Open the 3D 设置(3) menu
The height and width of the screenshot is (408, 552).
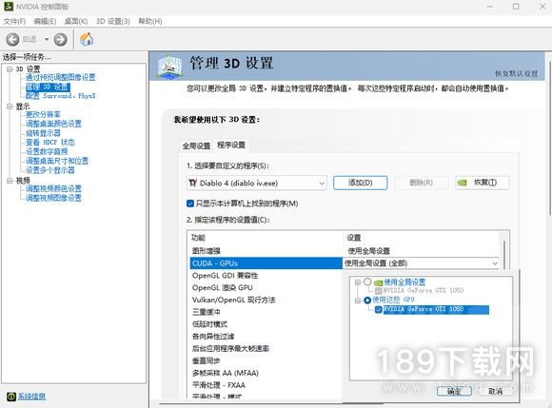coord(113,22)
